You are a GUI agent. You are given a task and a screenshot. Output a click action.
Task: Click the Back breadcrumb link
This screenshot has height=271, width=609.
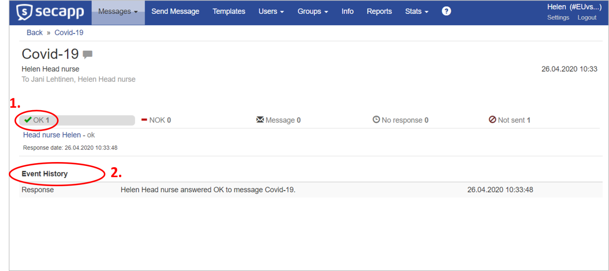pyautogui.click(x=34, y=32)
